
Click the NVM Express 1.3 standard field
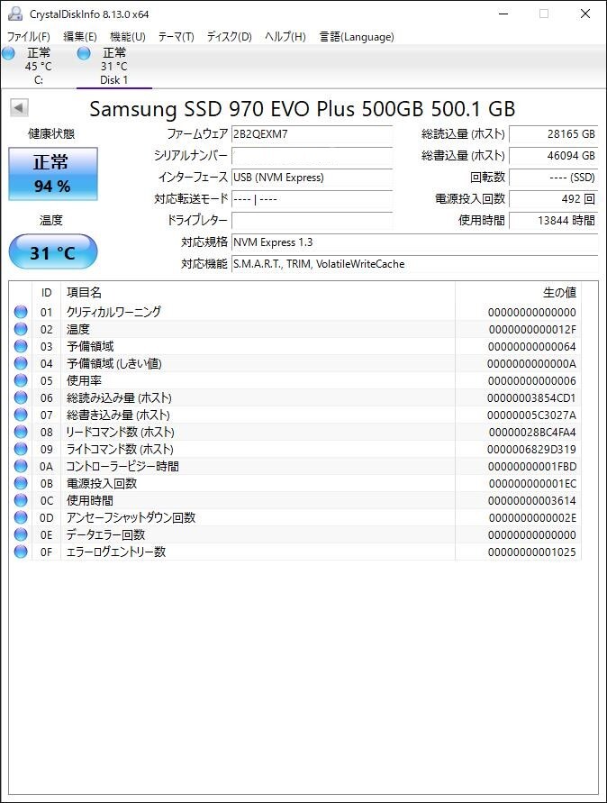414,242
